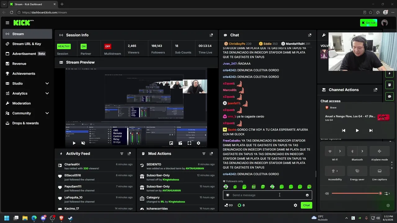
Task: Toggle theater mode on stream preview
Action: [x=180, y=143]
